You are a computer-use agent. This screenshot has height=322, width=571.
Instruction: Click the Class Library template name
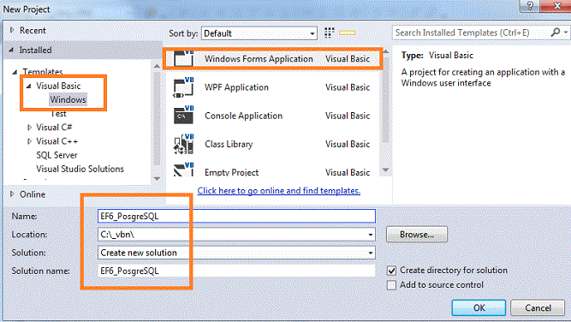coord(229,144)
